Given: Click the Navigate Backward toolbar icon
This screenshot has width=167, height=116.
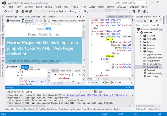Looking at the screenshot, I should (6, 11).
